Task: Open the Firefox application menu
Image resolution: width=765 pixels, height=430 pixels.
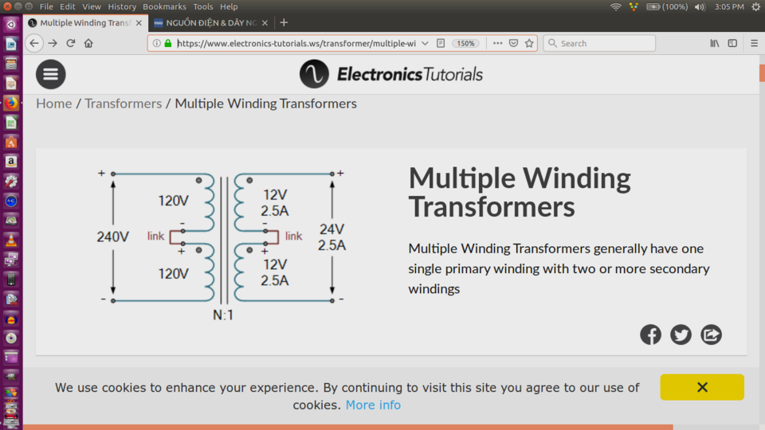Action: click(754, 43)
